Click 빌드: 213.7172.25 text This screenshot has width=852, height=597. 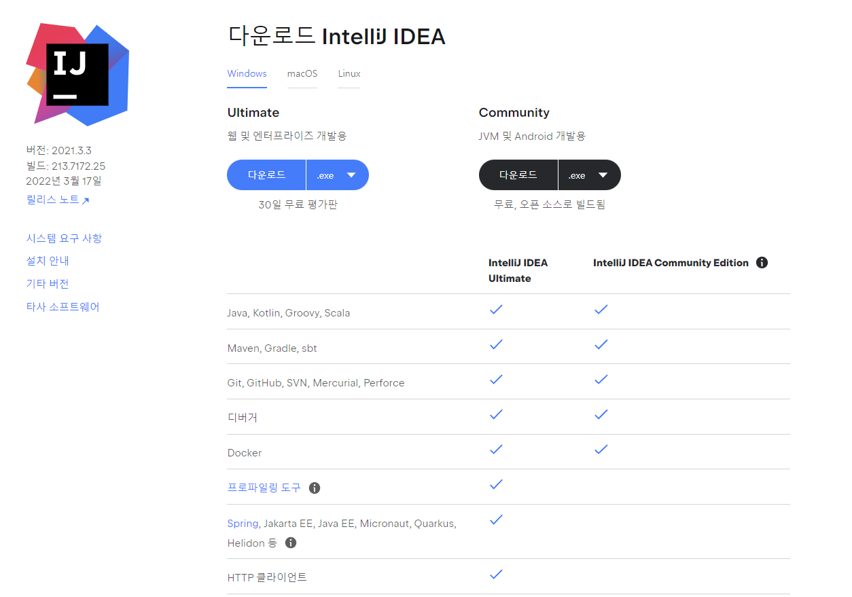point(65,166)
